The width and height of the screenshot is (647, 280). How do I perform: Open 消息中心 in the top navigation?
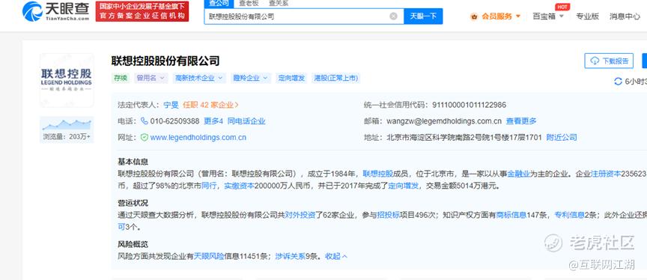pos(625,16)
